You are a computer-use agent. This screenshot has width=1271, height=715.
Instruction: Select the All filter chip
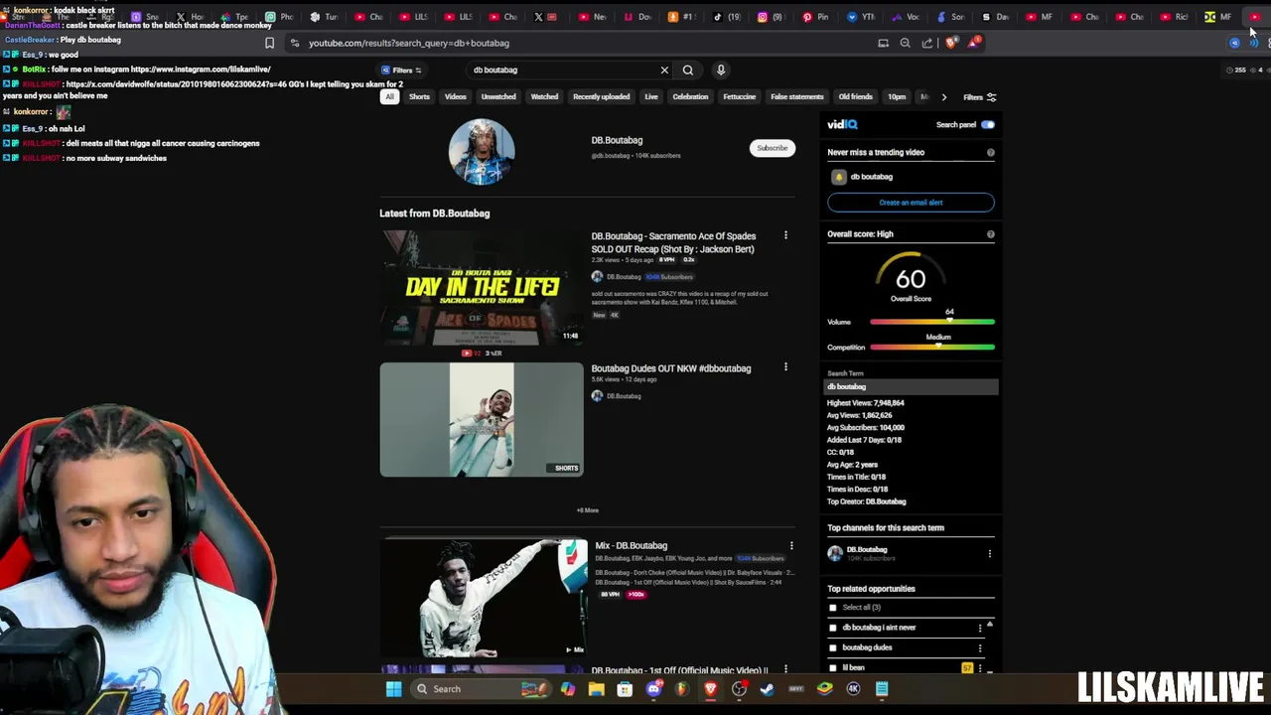[389, 97]
